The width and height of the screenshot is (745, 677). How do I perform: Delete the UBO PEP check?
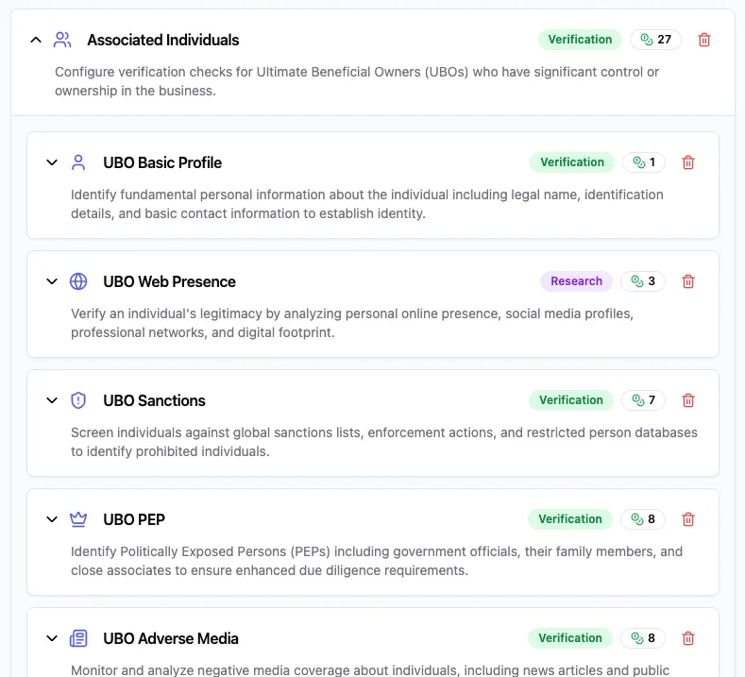click(x=688, y=519)
